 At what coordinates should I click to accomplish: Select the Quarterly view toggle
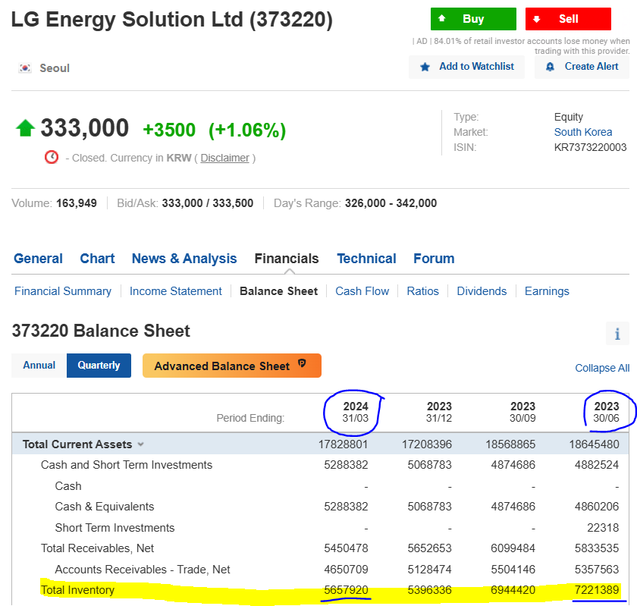coord(99,366)
